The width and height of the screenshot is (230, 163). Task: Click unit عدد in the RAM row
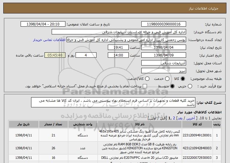[83, 148]
